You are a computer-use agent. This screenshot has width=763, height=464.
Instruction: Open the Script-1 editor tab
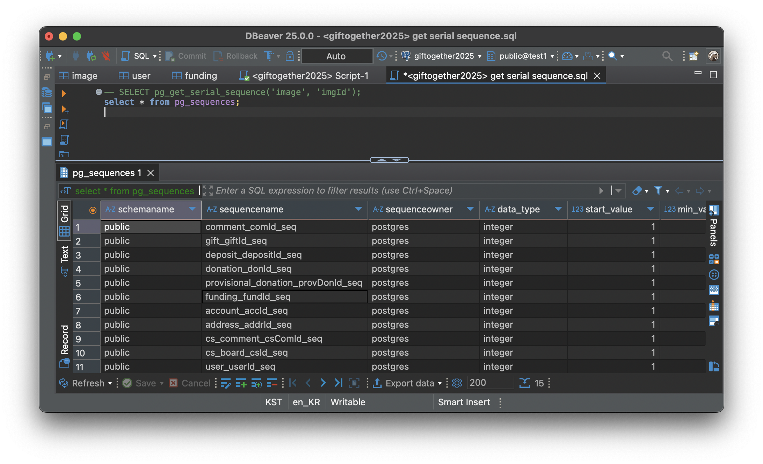304,76
